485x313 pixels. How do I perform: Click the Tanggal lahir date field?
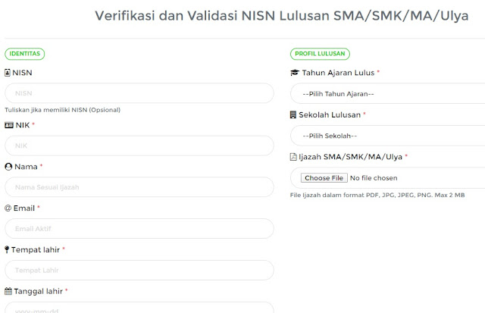139,308
